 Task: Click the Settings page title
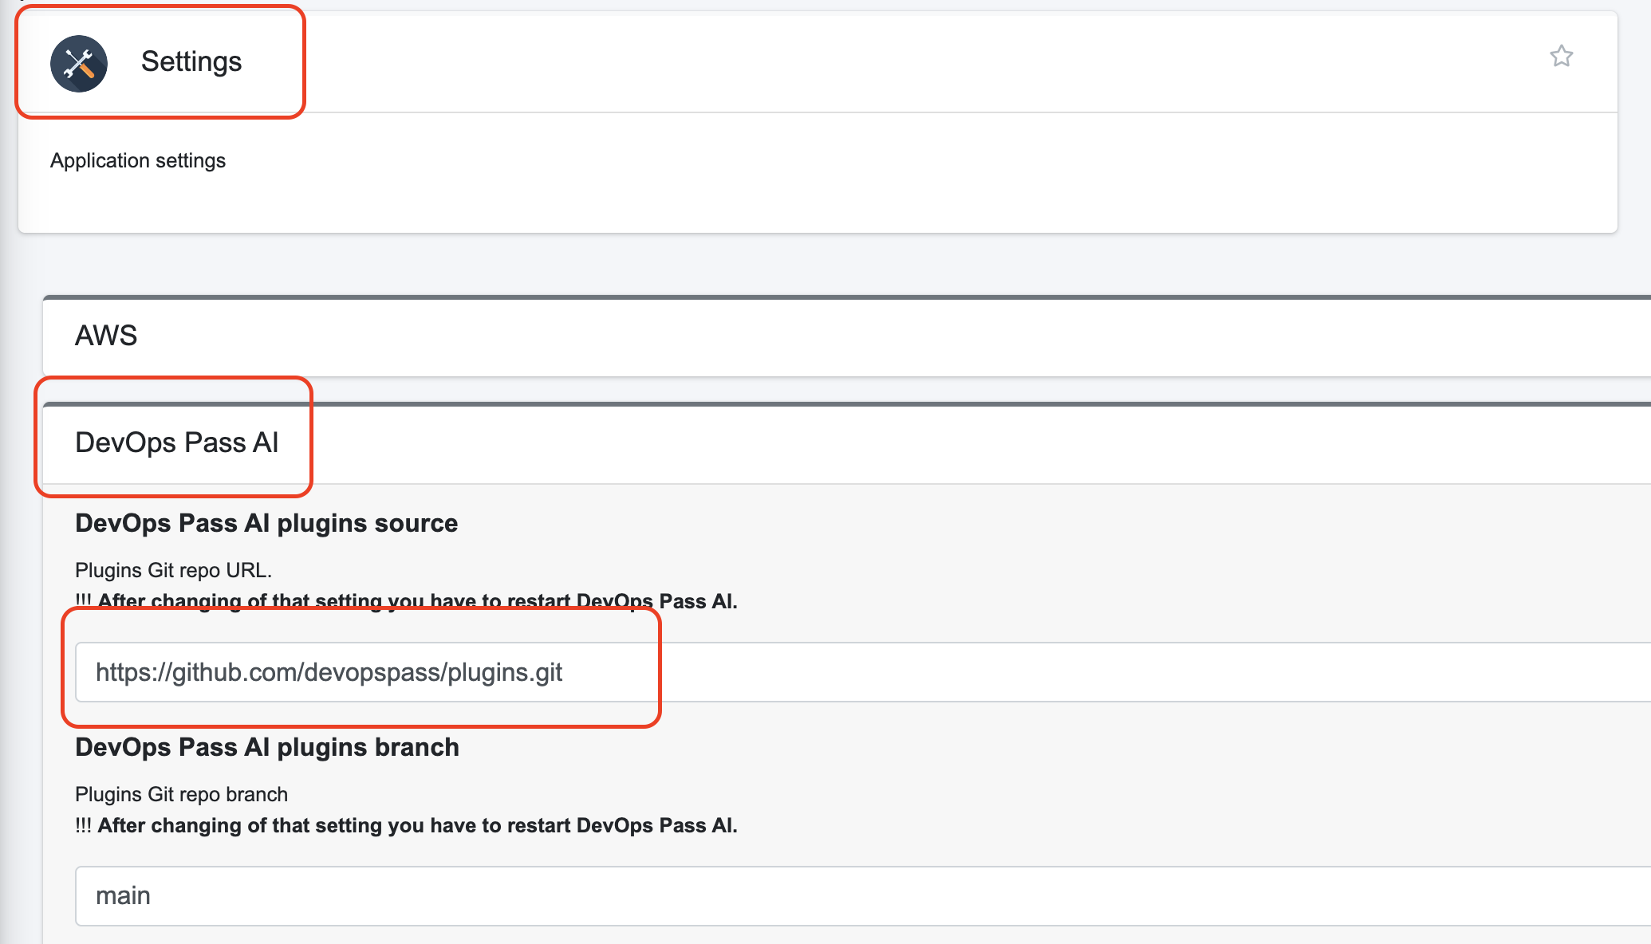coord(191,61)
